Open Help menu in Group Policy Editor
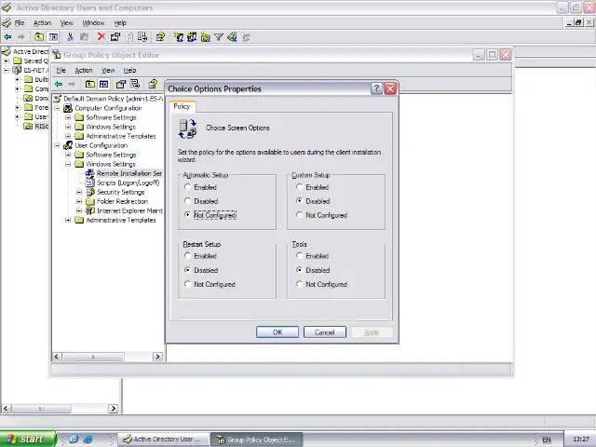596x447 pixels. pyautogui.click(x=129, y=71)
